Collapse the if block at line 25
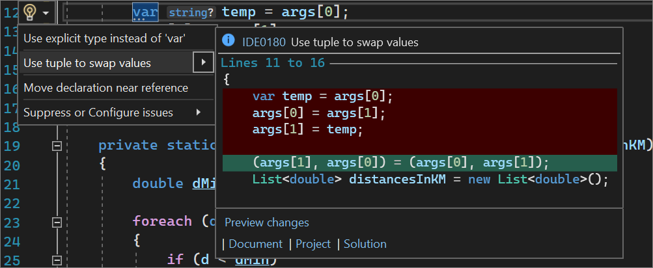653x268 pixels. pyautogui.click(x=56, y=261)
